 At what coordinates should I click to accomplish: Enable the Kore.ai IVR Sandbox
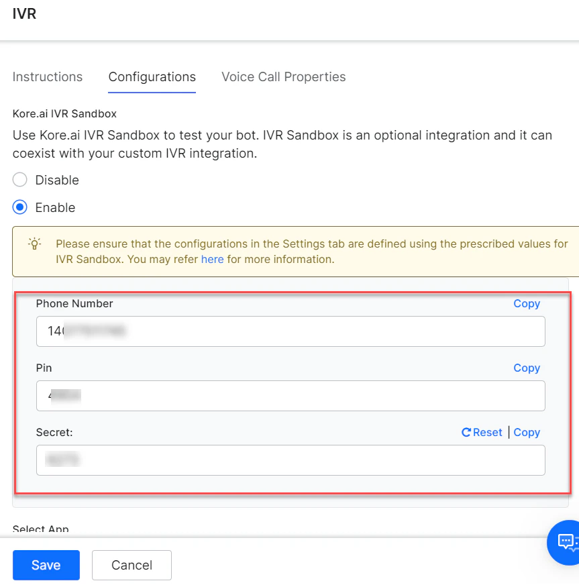pos(20,207)
